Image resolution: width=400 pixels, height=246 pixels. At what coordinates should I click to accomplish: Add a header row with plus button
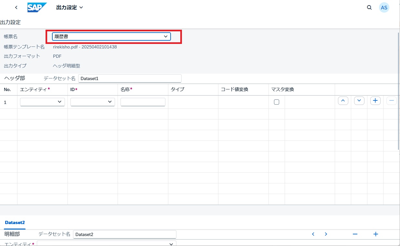tap(375, 101)
